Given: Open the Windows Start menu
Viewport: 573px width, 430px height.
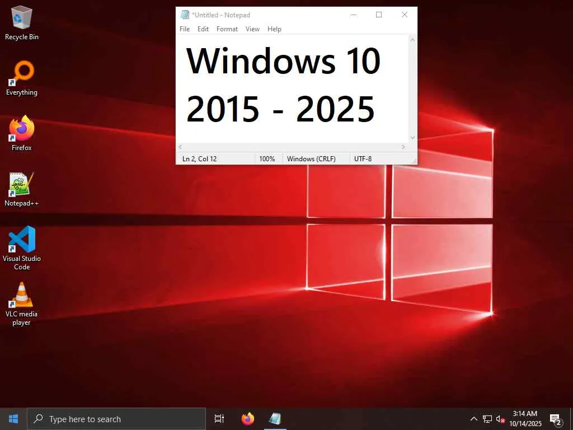Looking at the screenshot, I should click(13, 419).
